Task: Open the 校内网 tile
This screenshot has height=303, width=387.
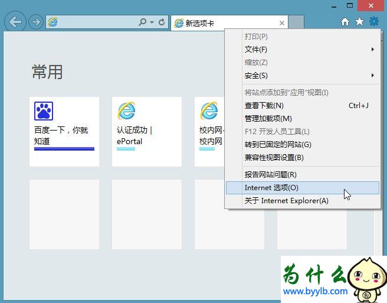Action: point(209,132)
